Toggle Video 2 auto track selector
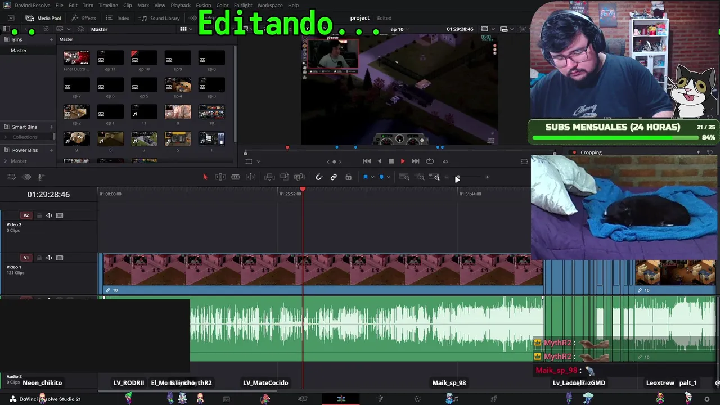The image size is (720, 405). 49,215
